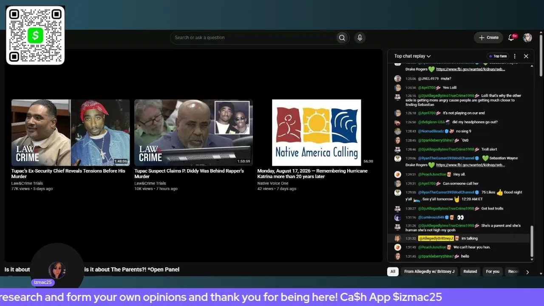Play the Tupac's Ex-Security Chief video thumbnail

[x=71, y=133]
